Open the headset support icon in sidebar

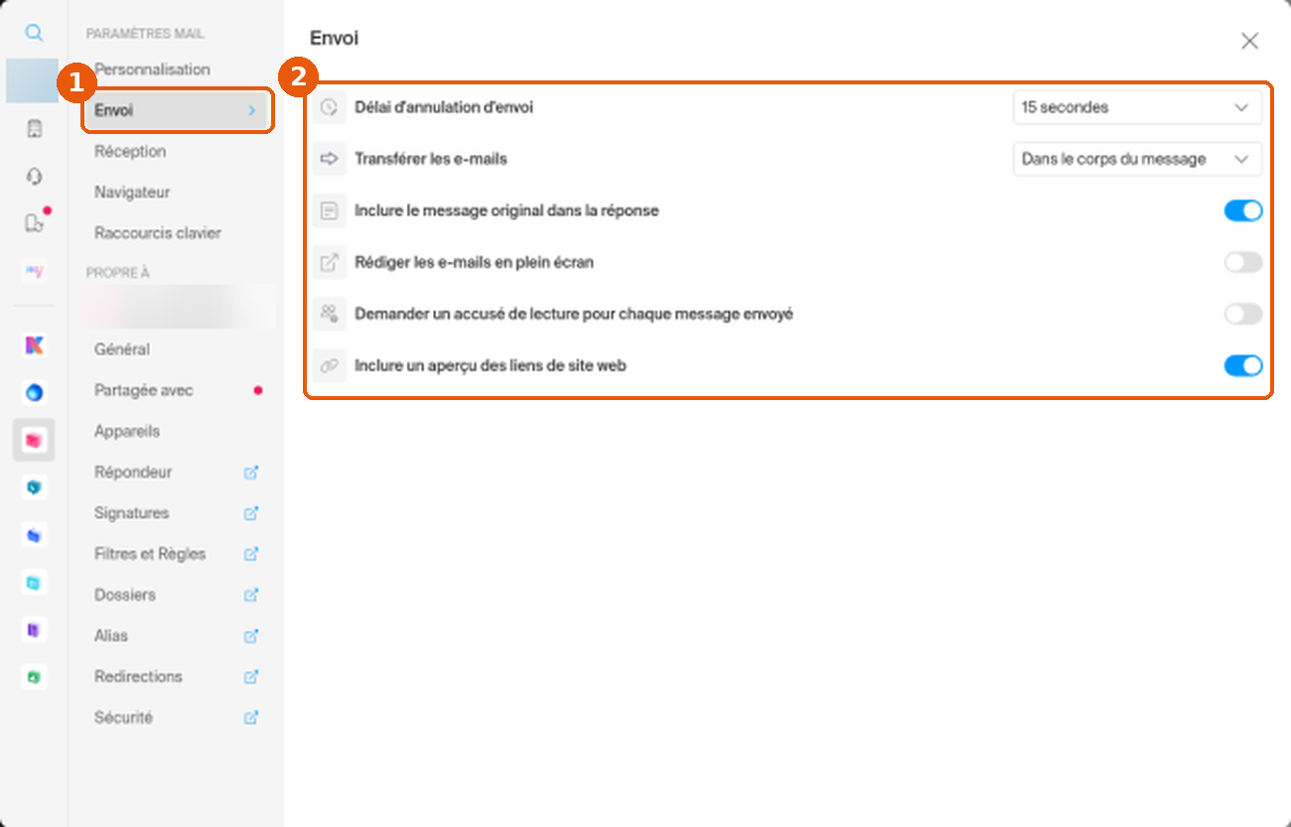(x=34, y=177)
